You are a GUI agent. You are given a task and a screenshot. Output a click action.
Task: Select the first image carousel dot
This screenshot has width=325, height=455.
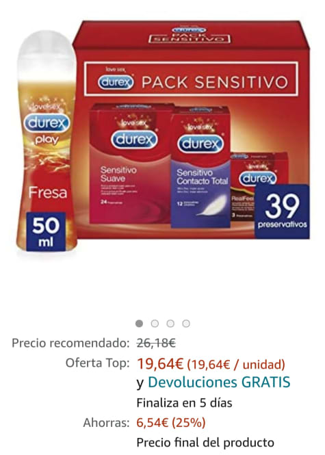coord(140,323)
